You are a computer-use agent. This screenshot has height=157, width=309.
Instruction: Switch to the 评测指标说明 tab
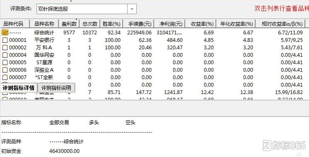pyautogui.click(x=56, y=88)
